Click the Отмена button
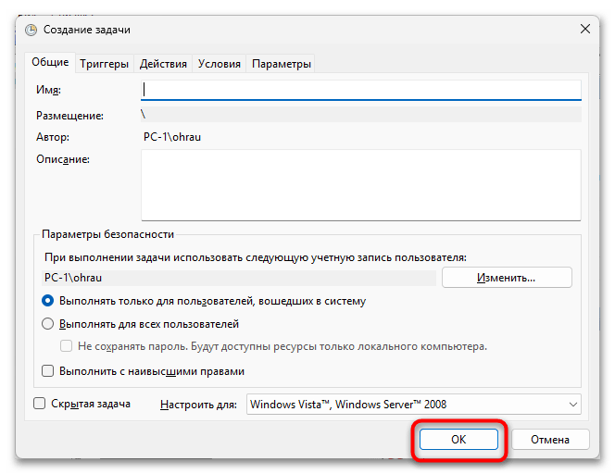Viewport: 615px width, 474px height. tap(550, 439)
